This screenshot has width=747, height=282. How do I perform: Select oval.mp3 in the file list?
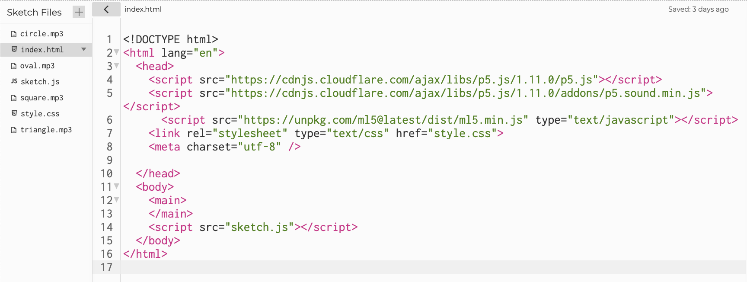(37, 66)
